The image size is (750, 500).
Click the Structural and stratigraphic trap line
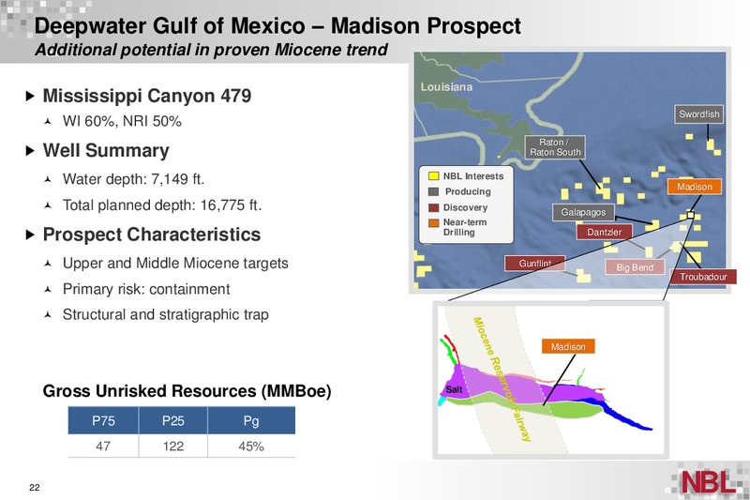166,315
